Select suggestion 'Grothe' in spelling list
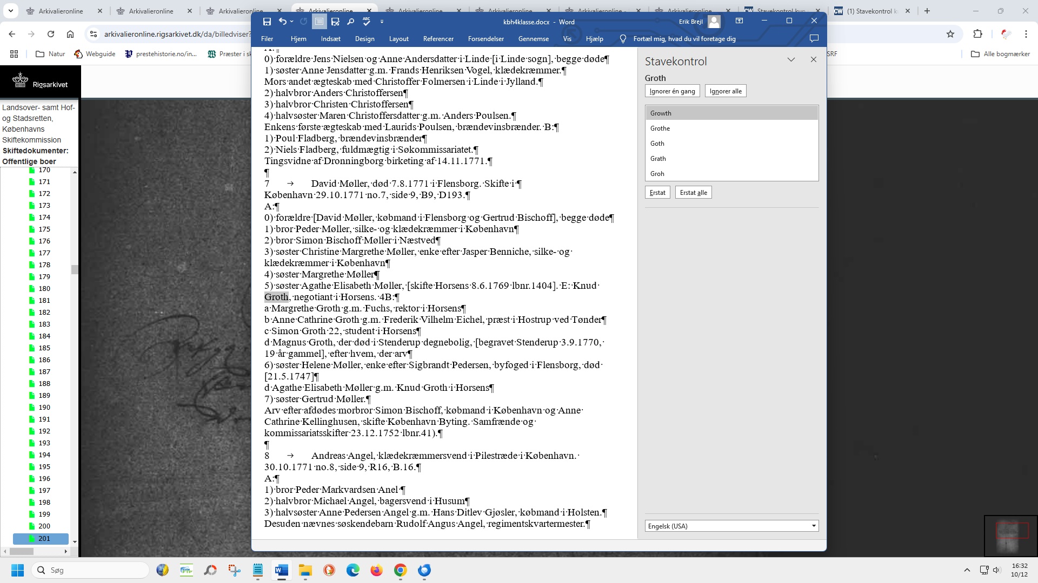Viewport: 1038px width, 583px height. (731, 128)
